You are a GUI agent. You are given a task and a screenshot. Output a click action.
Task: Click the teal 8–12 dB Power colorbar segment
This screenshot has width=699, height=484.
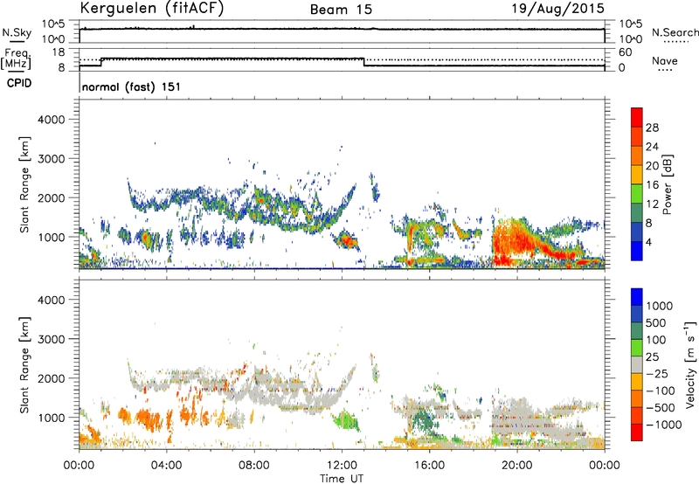click(637, 212)
